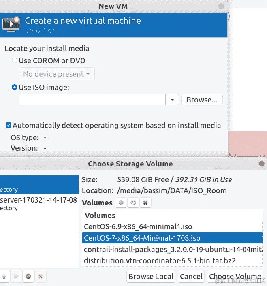Expand the ISO image path dropdown arrow
The image size is (267, 286).
pos(172,100)
